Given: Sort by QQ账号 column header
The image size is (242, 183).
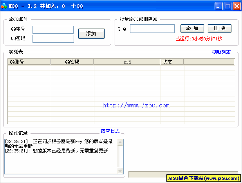Looking at the screenshot, I should pyautogui.click(x=29, y=62).
